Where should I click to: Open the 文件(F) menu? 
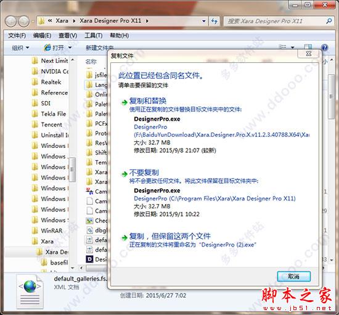click(17, 36)
